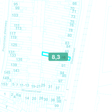Click the Provinciale steenweg label
The height and width of the screenshot is (112, 112).
(5, 36)
